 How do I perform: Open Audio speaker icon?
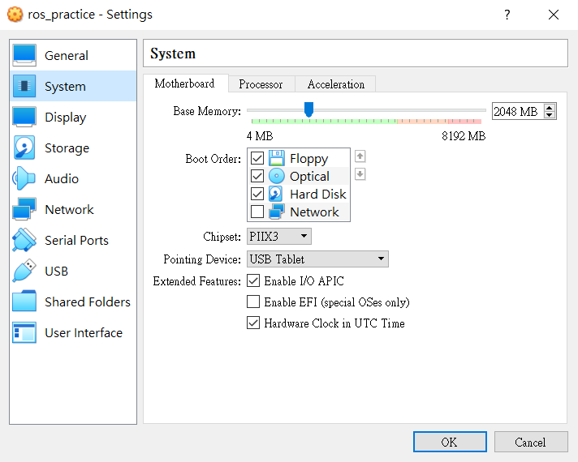(x=24, y=178)
